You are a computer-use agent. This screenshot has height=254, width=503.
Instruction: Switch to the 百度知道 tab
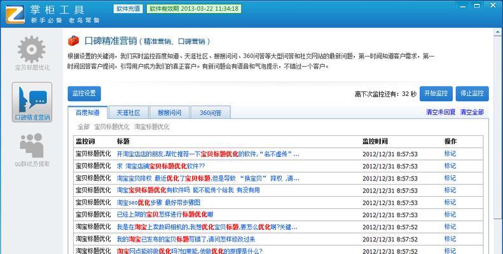[x=88, y=112]
